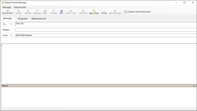Switch to the Properties tab
The image size is (197, 111).
(23, 19)
